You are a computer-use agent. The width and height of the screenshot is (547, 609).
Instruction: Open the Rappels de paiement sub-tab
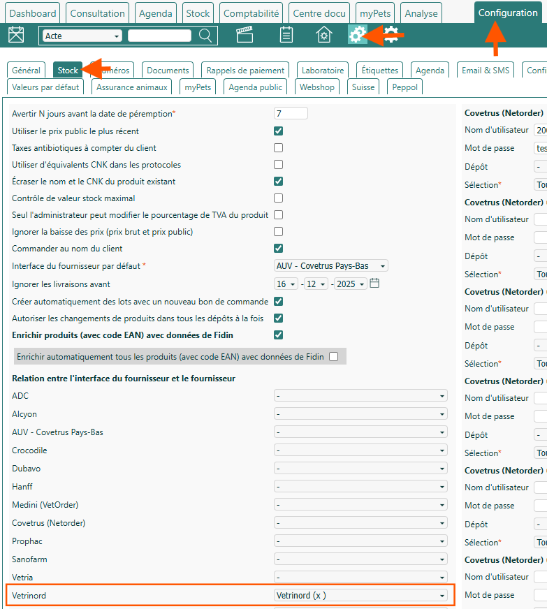pos(245,71)
